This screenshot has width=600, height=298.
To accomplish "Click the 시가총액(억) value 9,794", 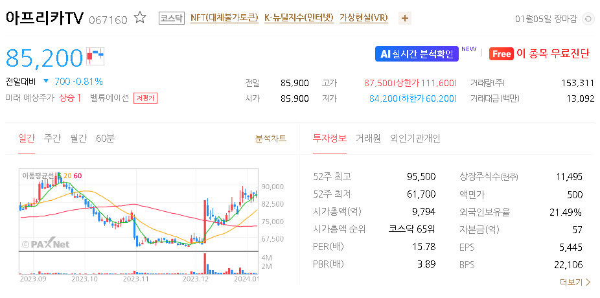I will click(424, 212).
